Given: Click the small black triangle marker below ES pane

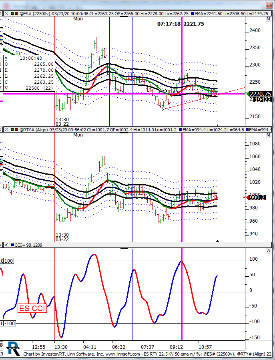Looking at the screenshot, I should pyautogui.click(x=217, y=125).
